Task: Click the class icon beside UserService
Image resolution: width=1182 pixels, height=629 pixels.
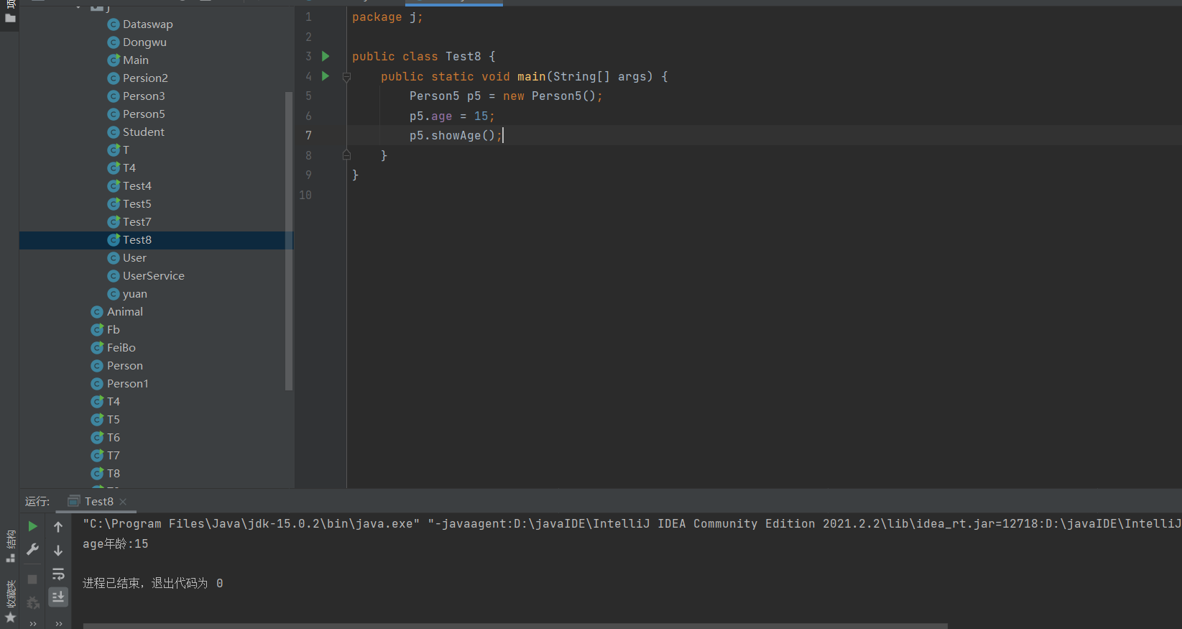Action: [114, 276]
